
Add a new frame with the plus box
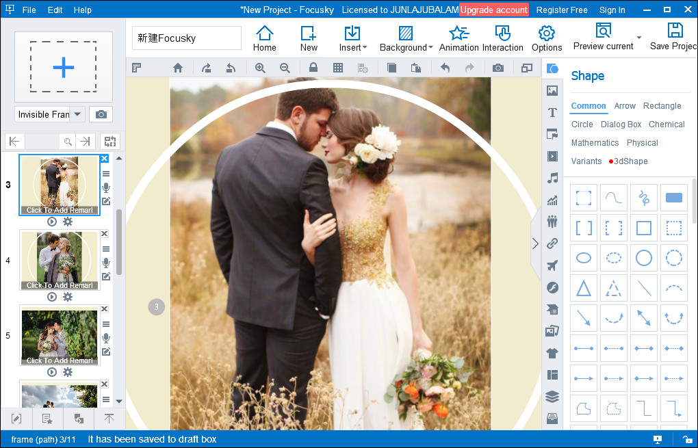coord(63,67)
